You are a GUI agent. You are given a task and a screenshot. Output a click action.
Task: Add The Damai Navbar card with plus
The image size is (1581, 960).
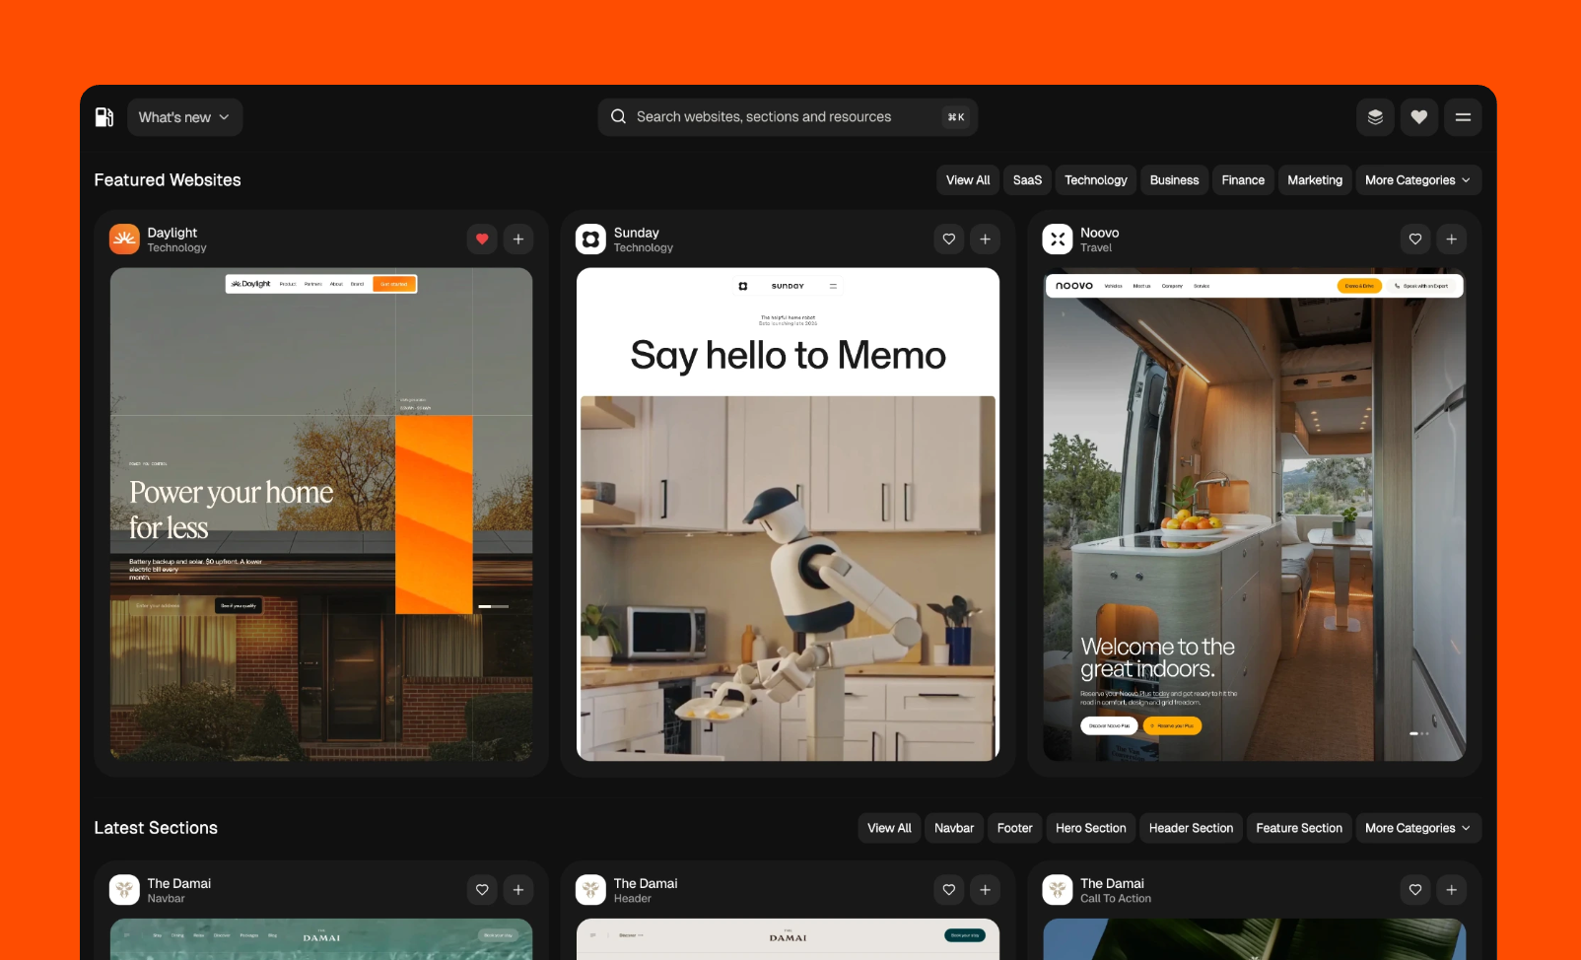[518, 890]
